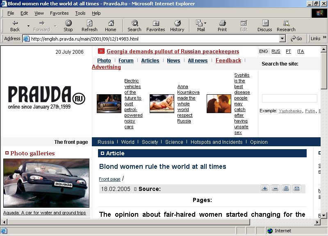Click the printer icon in the article bar
The width and height of the screenshot is (328, 236).
[286, 188]
